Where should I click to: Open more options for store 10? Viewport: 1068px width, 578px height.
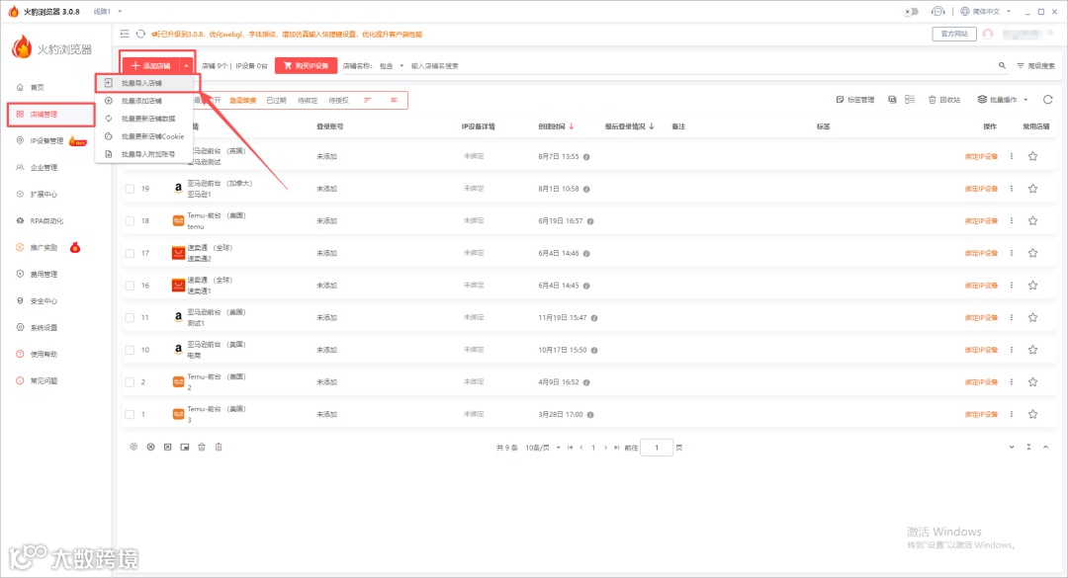click(1012, 350)
